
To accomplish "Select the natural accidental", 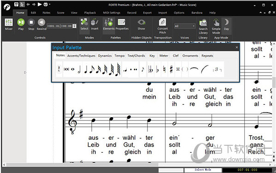I will point(164,69).
